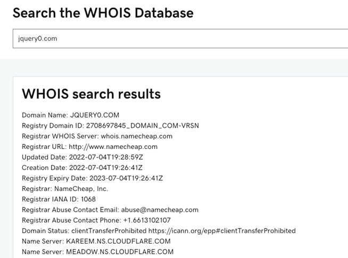Image resolution: width=348 pixels, height=258 pixels.
Task: Click the Registry Domain ID value 2708697845_DOMAIN_COM-VRSN
Action: [143, 126]
